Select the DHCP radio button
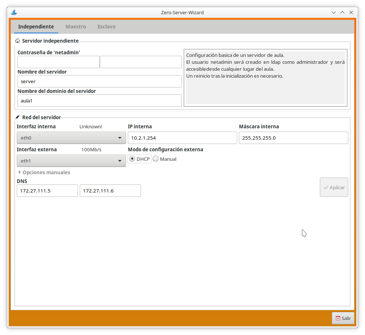 133,159
